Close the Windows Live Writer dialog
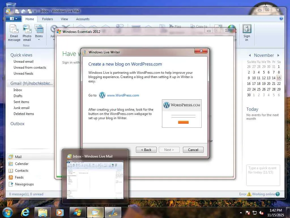The image size is (290, 218). click(201, 51)
